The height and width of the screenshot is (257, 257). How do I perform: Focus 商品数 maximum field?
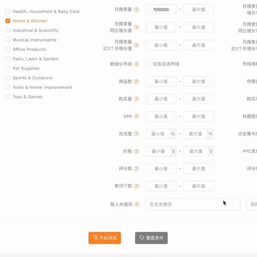(199, 81)
